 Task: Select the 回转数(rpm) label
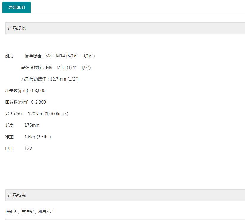coord(16,102)
